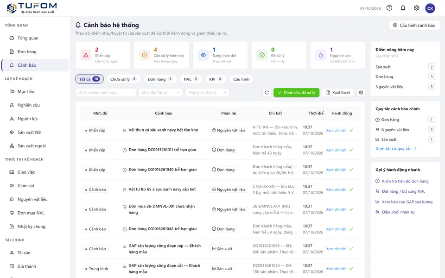Click the 'Tìm kiếm cảnh báo' search field
Image resolution: width=445 pixels, height=278 pixels.
[106, 93]
